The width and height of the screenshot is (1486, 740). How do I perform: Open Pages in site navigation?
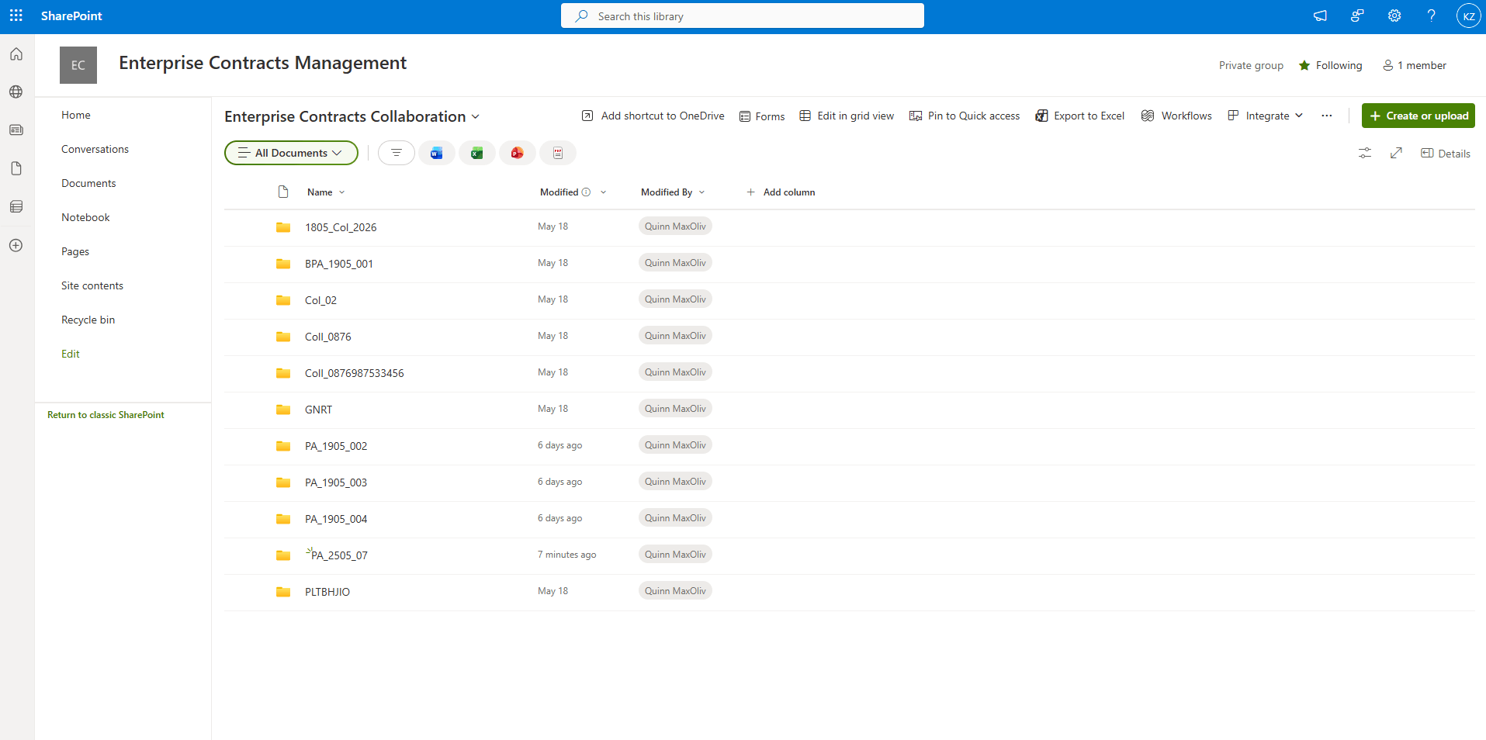pos(75,251)
